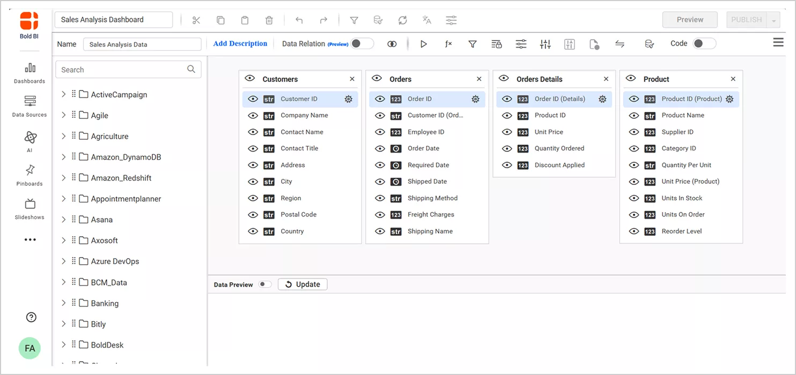The height and width of the screenshot is (375, 796).
Task: Open the fx expression editor icon
Action: tap(448, 44)
